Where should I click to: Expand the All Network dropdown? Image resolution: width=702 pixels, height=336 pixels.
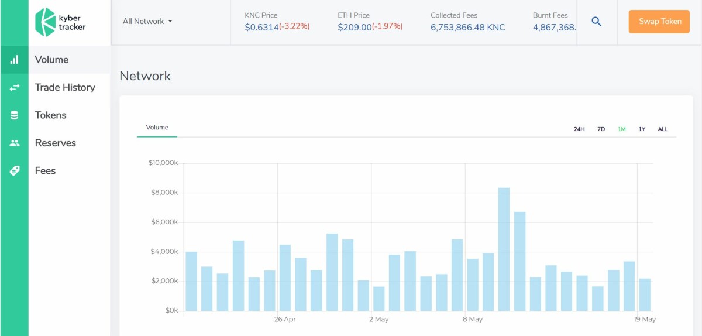coord(147,22)
